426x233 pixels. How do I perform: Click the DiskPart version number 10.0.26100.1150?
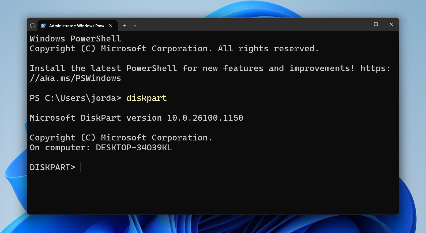point(205,118)
